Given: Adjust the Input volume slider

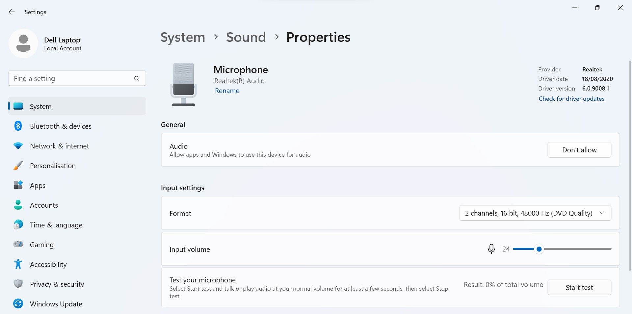Looking at the screenshot, I should 539,249.
